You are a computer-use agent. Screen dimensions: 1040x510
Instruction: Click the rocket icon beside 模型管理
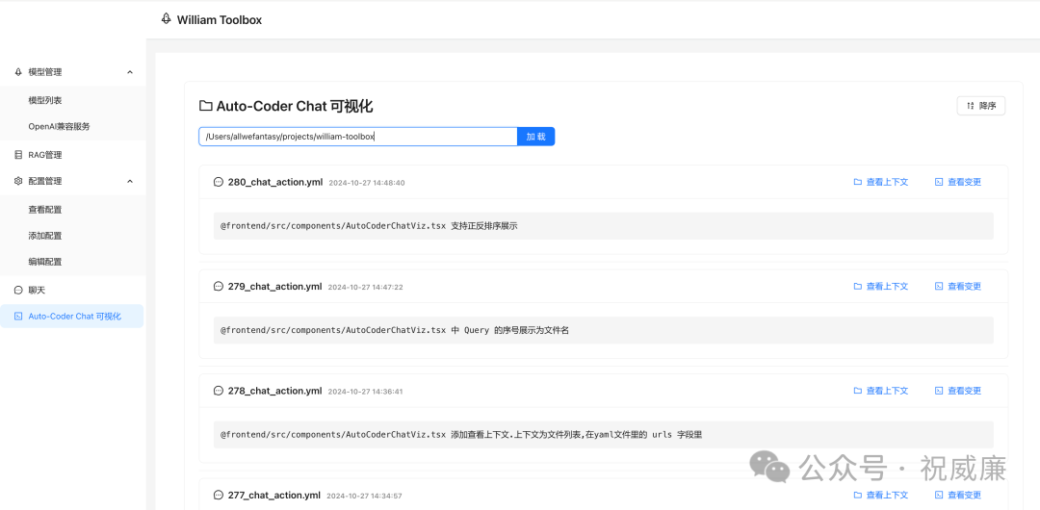[x=18, y=71]
